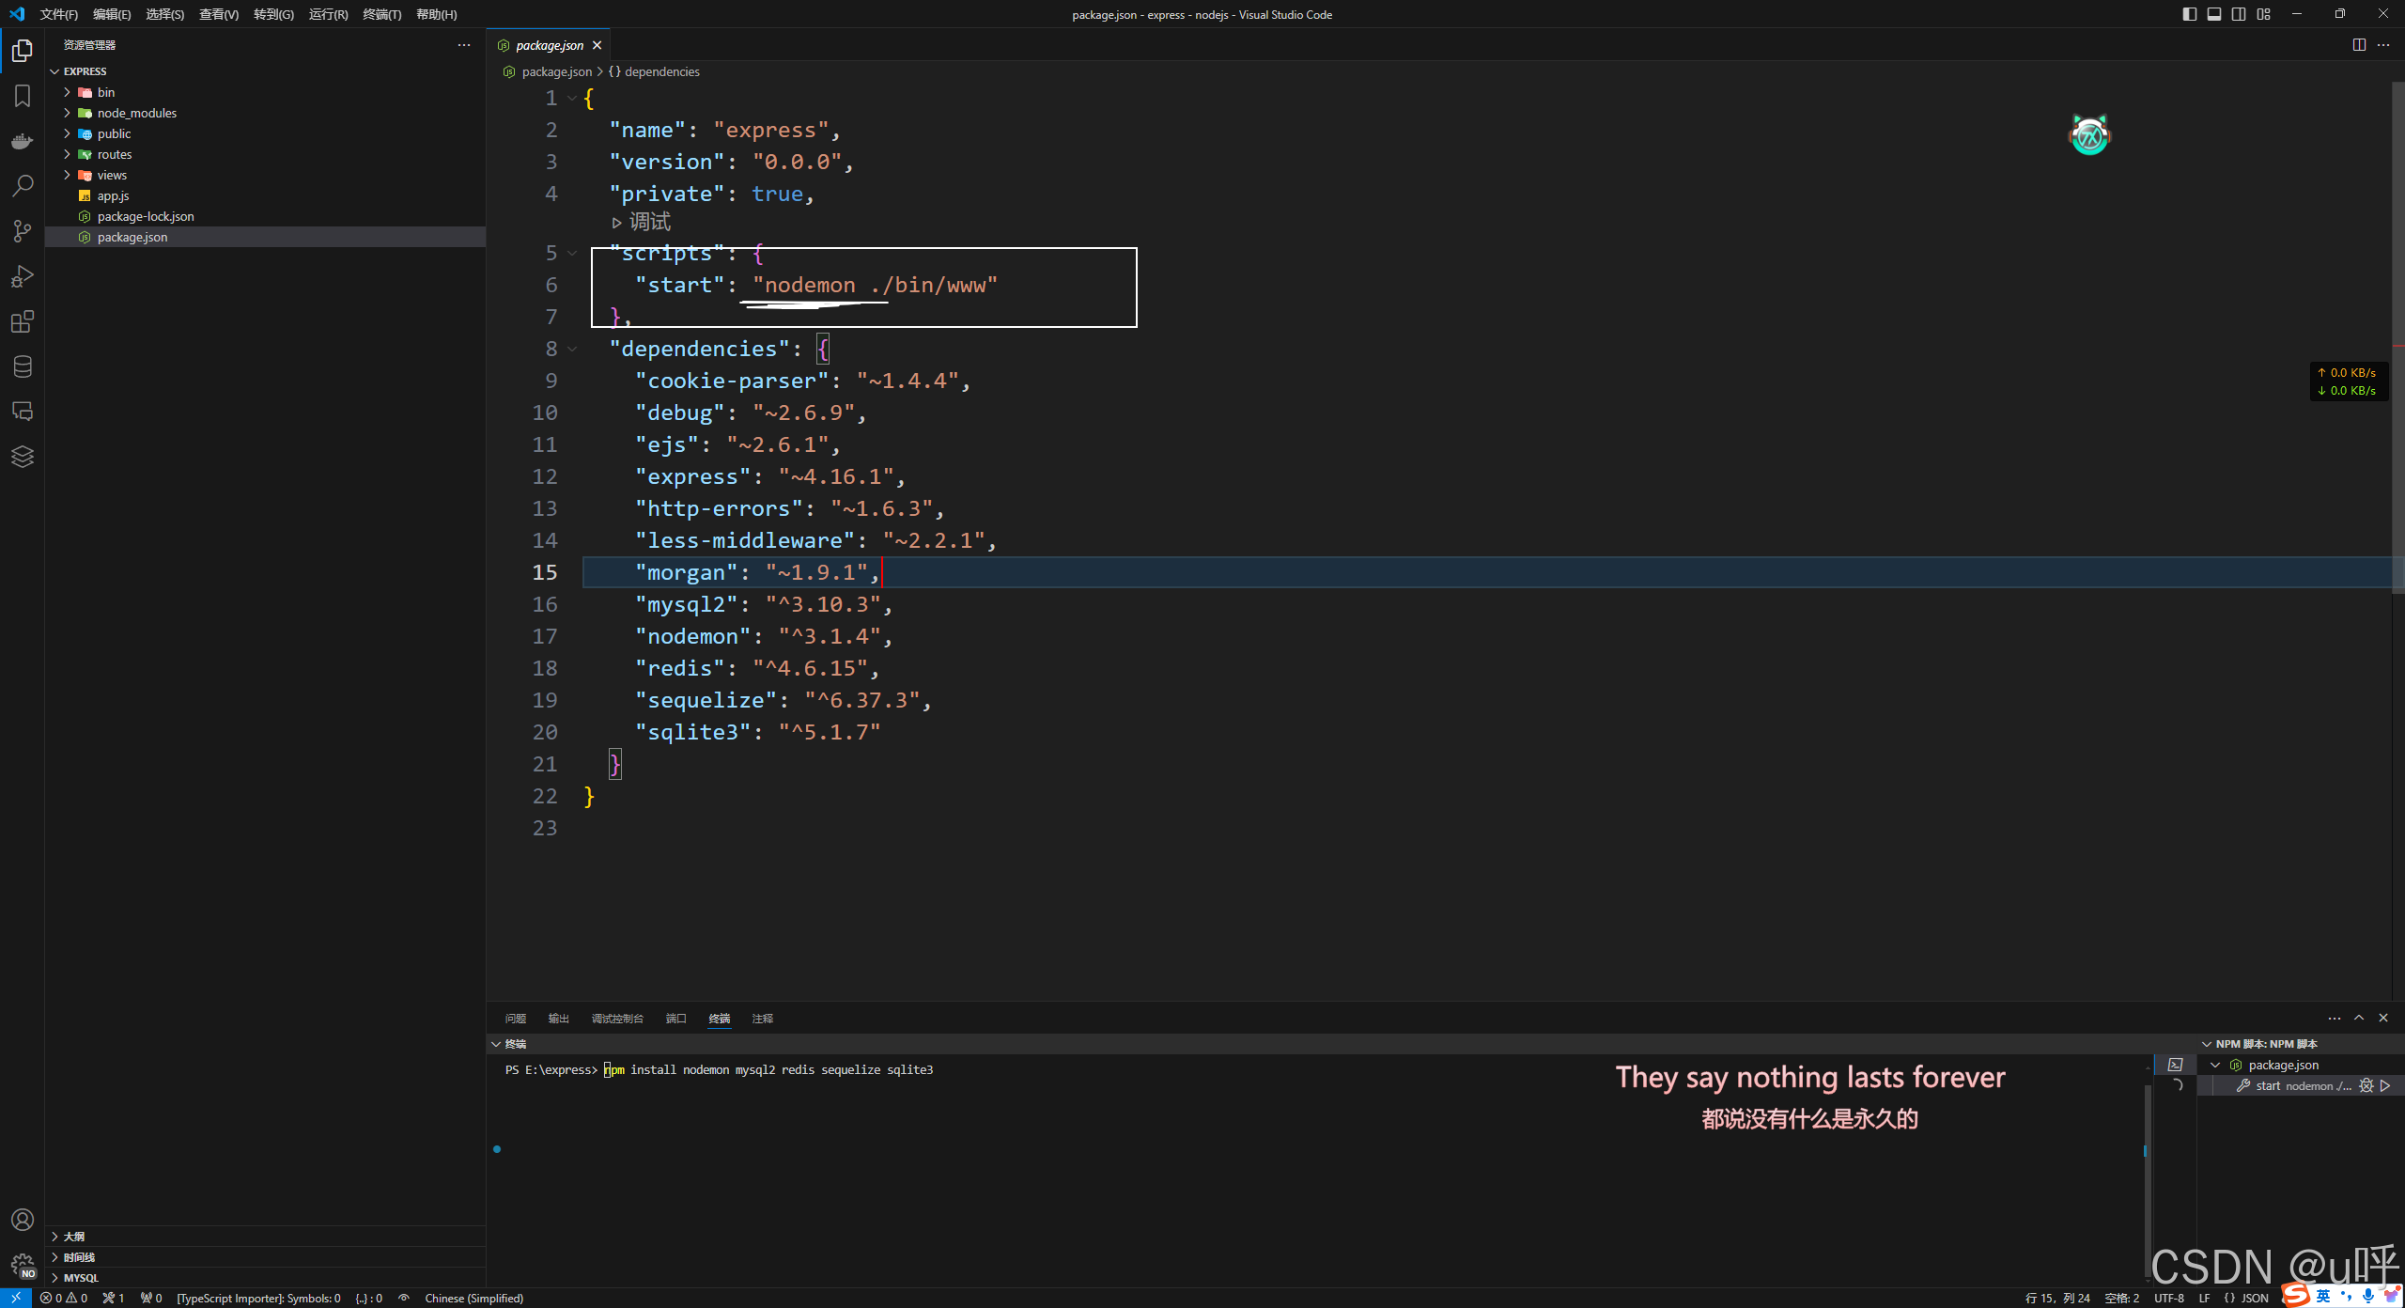Expand the node_modules folder
This screenshot has height=1308, width=2405.
(x=136, y=113)
